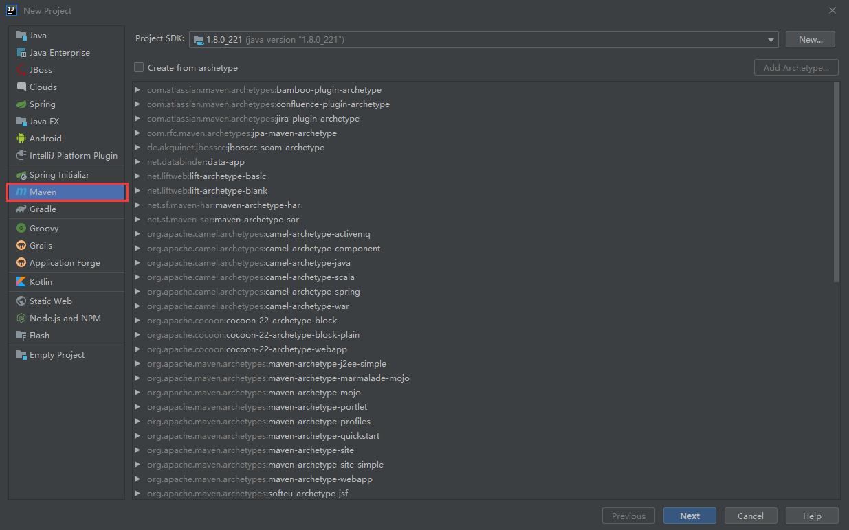The height and width of the screenshot is (530, 849).
Task: Select camel-archetype-war row text
Action: tap(248, 306)
